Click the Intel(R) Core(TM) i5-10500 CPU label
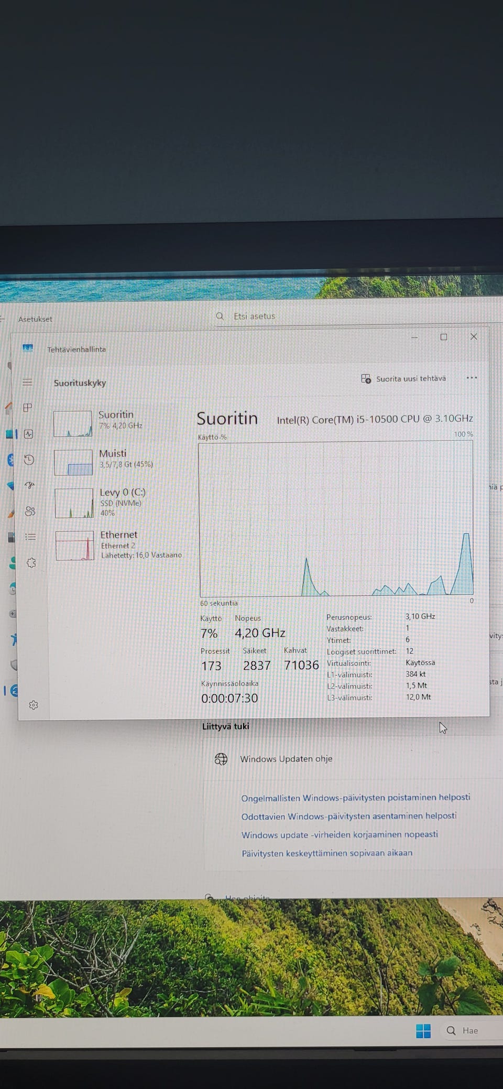The height and width of the screenshot is (1089, 503). point(375,419)
